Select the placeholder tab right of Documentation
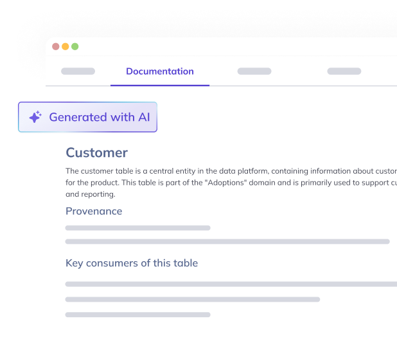 point(254,71)
